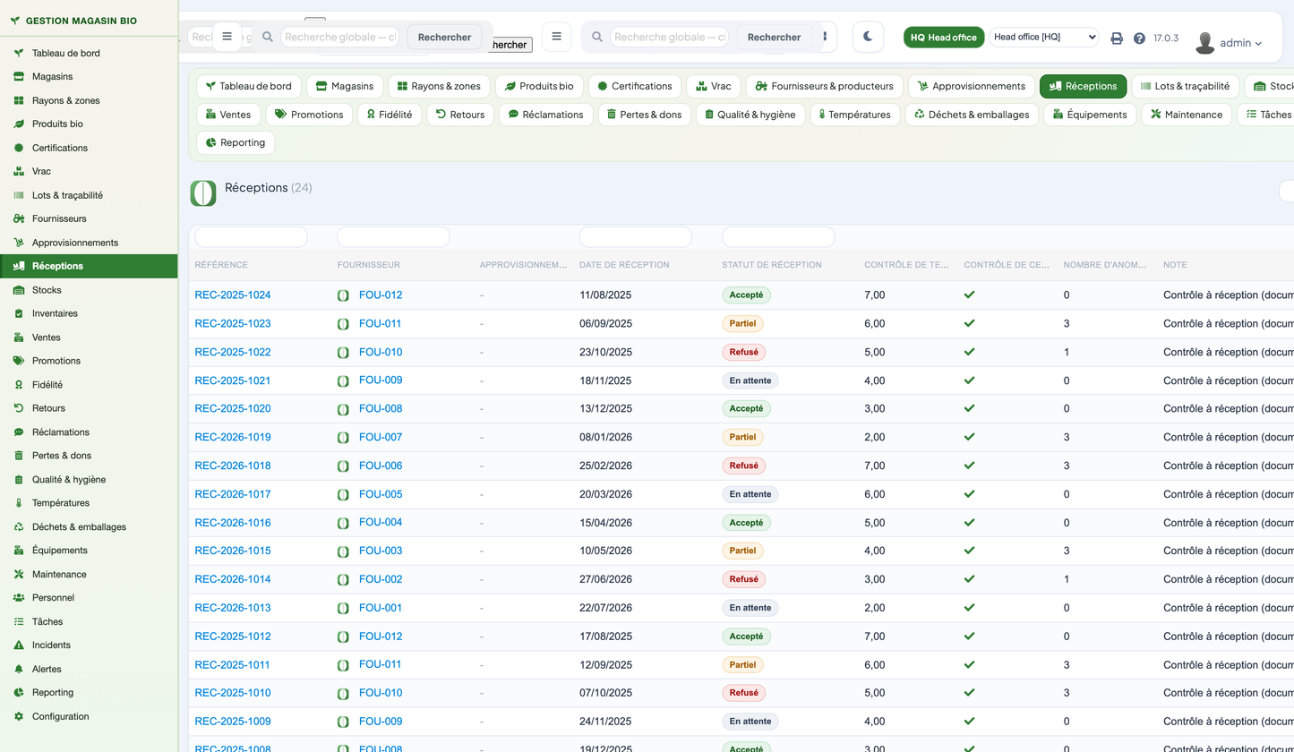Click the Rechercher button next to three-dot icon
The width and height of the screenshot is (1294, 752).
click(x=774, y=37)
